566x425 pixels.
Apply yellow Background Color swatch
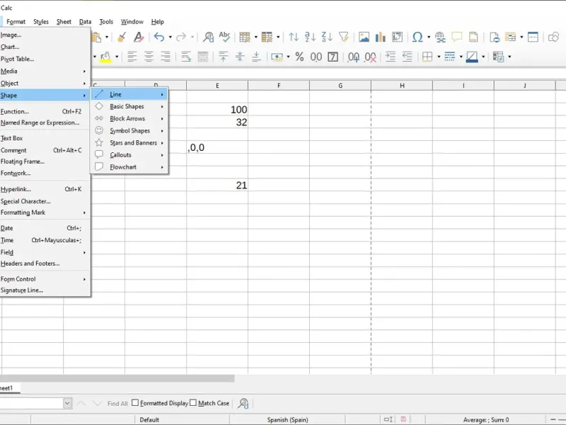click(x=105, y=57)
